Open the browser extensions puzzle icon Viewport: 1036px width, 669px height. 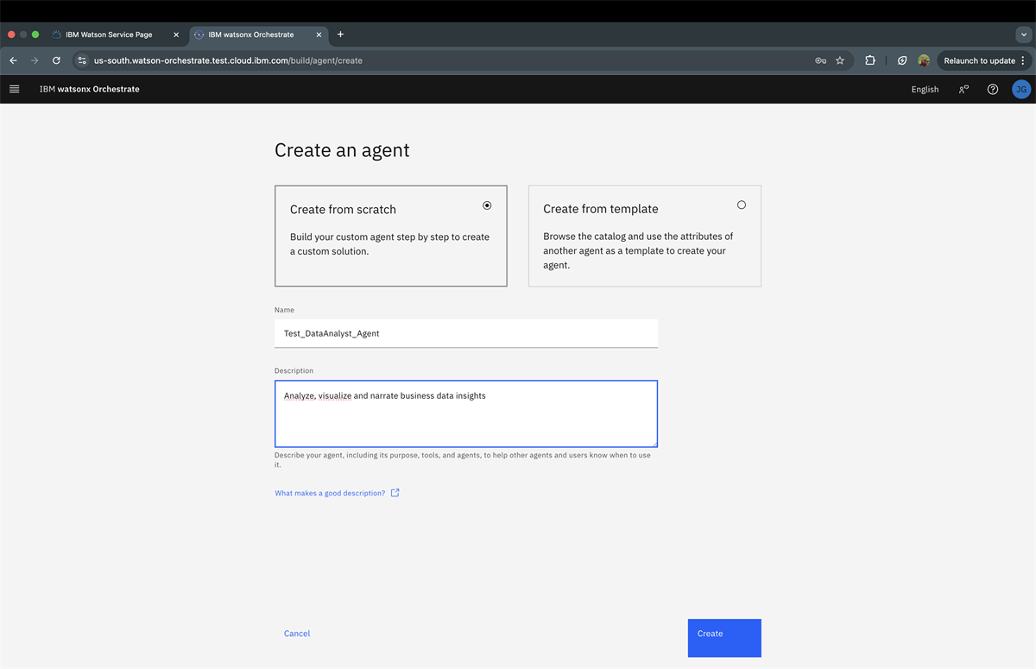(x=869, y=60)
